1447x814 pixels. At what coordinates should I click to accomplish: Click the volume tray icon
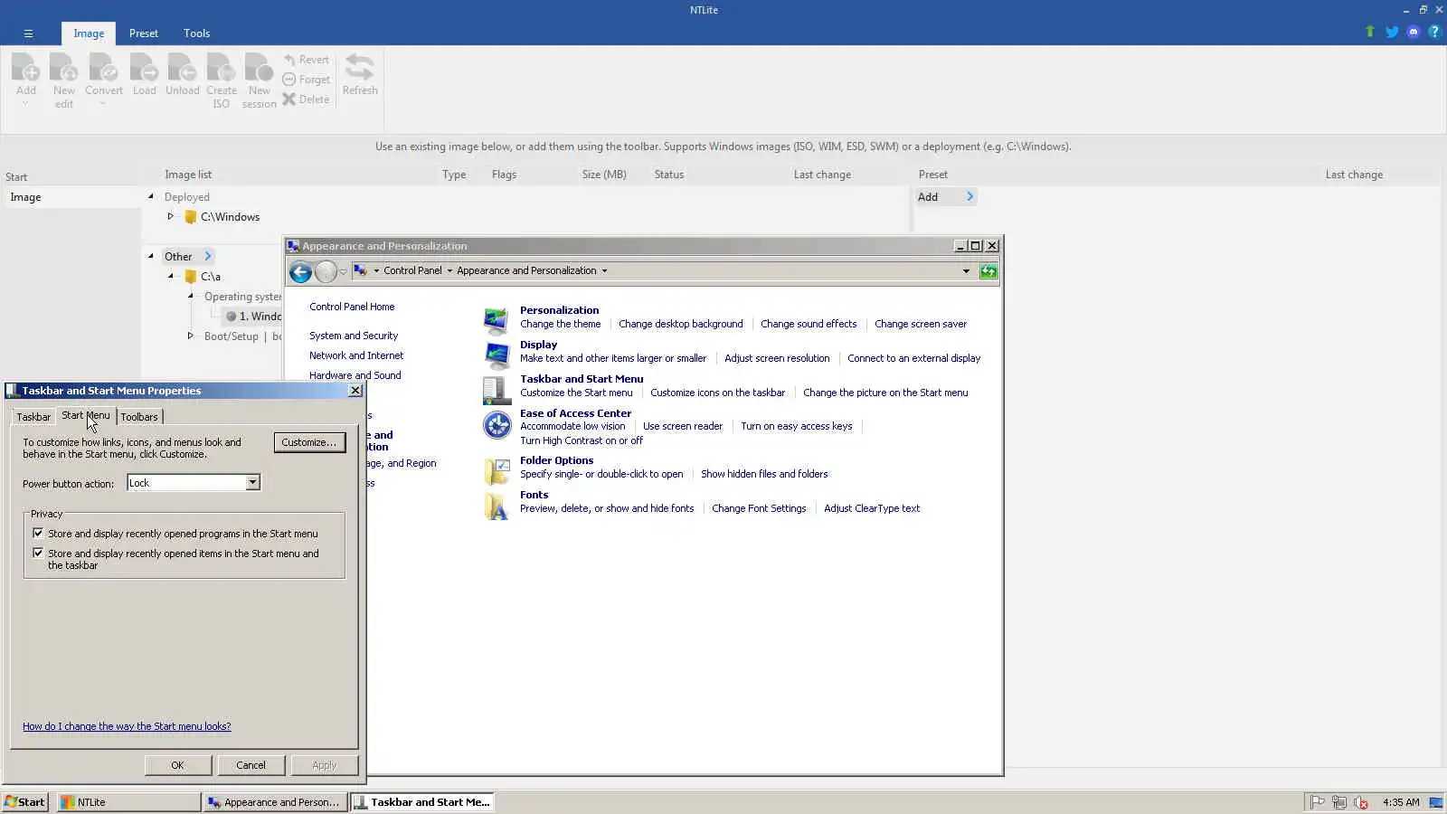1361,802
